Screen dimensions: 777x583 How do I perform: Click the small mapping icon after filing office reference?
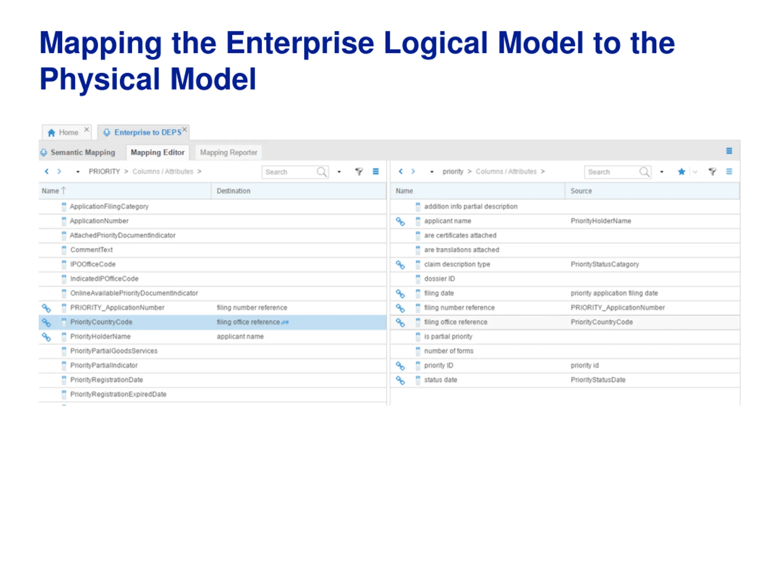tap(285, 322)
